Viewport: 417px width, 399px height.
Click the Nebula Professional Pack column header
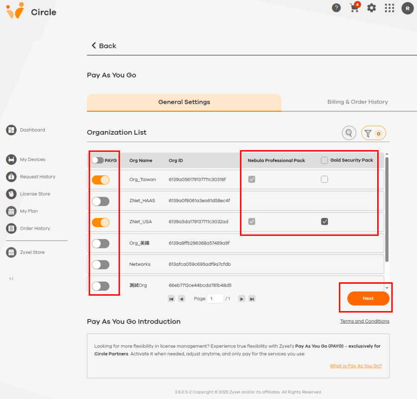point(276,160)
